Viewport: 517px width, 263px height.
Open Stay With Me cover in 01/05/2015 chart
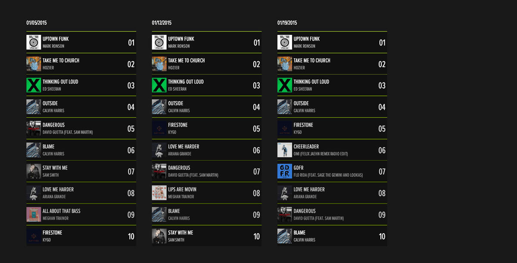click(x=34, y=172)
